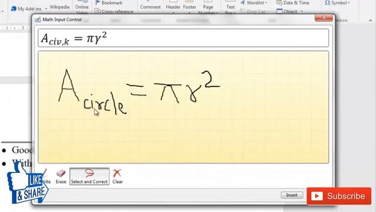The image size is (376, 212).
Task: Click the handwritten word circle in the writing area
Action: [x=105, y=104]
